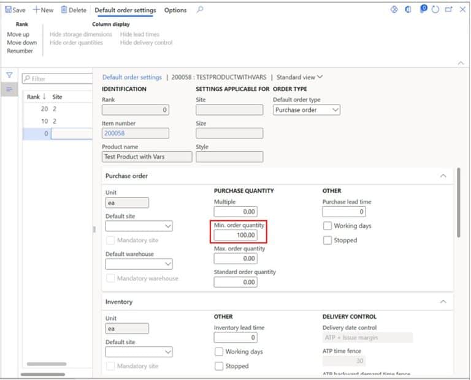Open the search magnifier in action bar
Screen dimensions: 471x380
(x=200, y=10)
